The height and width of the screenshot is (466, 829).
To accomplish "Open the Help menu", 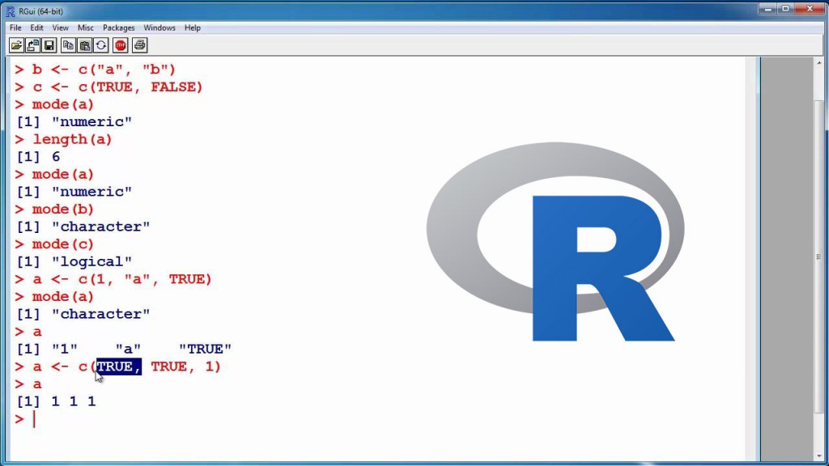I will (193, 28).
